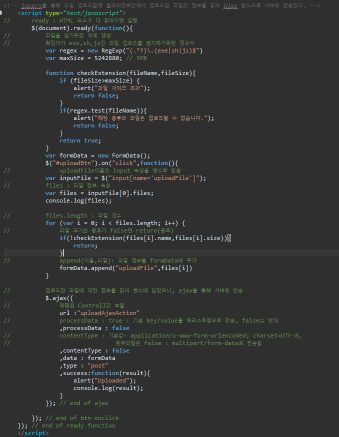
Task: Click the ',contentType : false' option line
Action: [x=94, y=351]
